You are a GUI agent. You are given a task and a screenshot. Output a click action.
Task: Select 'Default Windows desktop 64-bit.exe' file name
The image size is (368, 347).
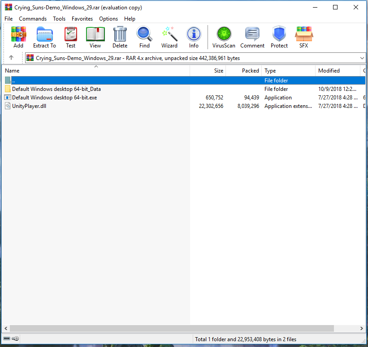pyautogui.click(x=54, y=98)
